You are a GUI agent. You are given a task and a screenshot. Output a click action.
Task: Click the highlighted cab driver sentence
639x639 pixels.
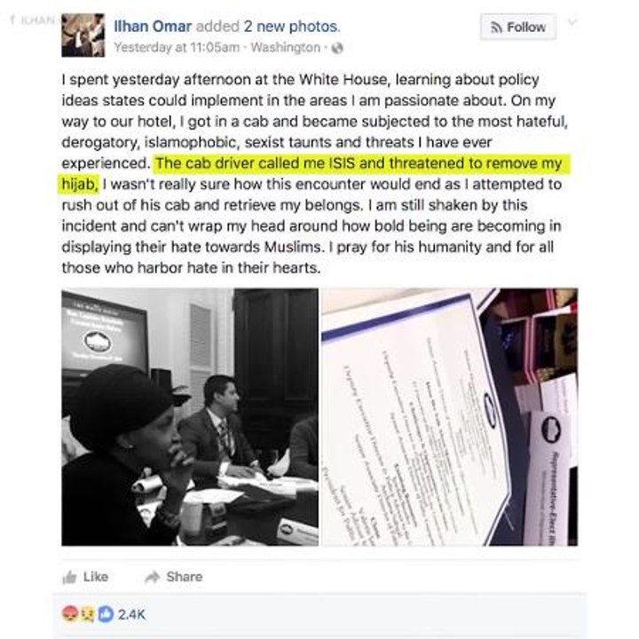point(313,174)
